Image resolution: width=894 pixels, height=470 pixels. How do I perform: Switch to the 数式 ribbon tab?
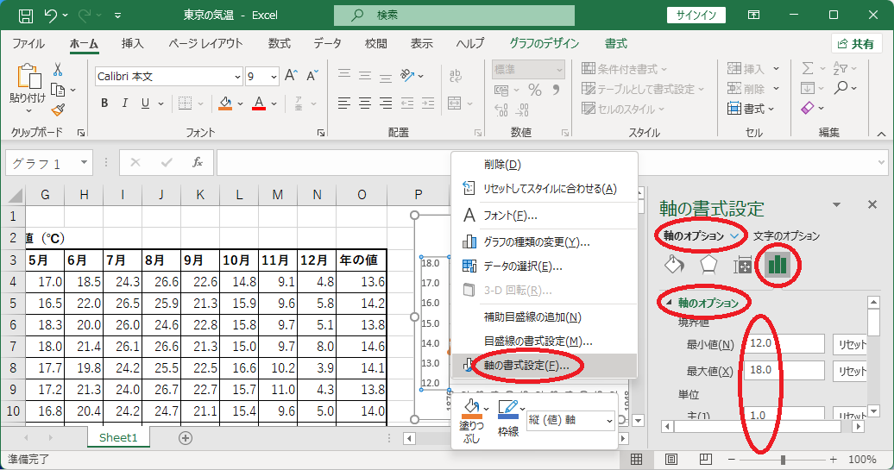(x=280, y=43)
